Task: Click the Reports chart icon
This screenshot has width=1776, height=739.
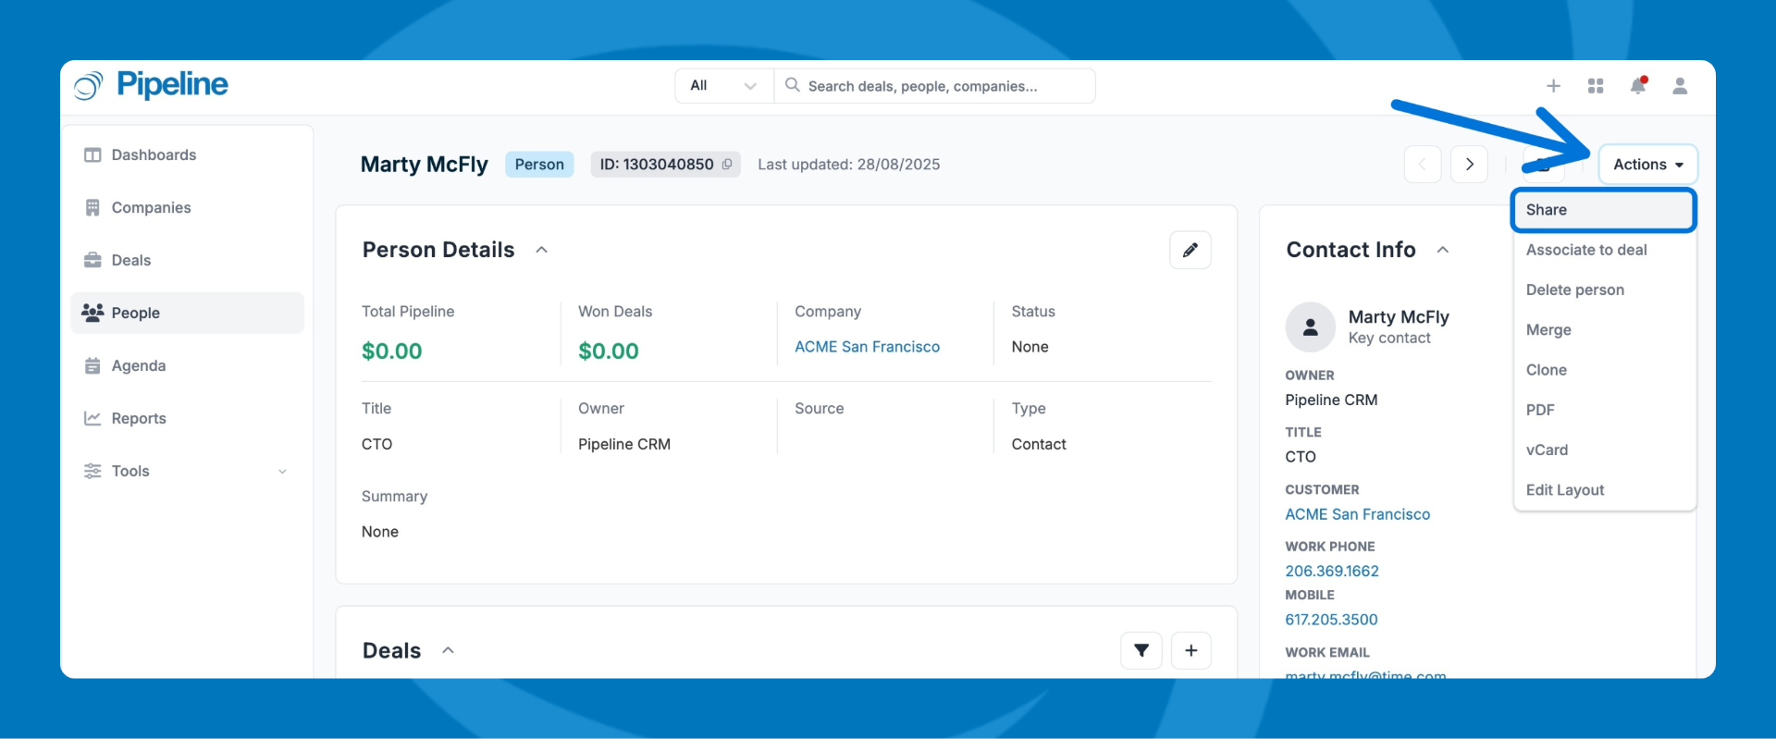Action: 92,418
